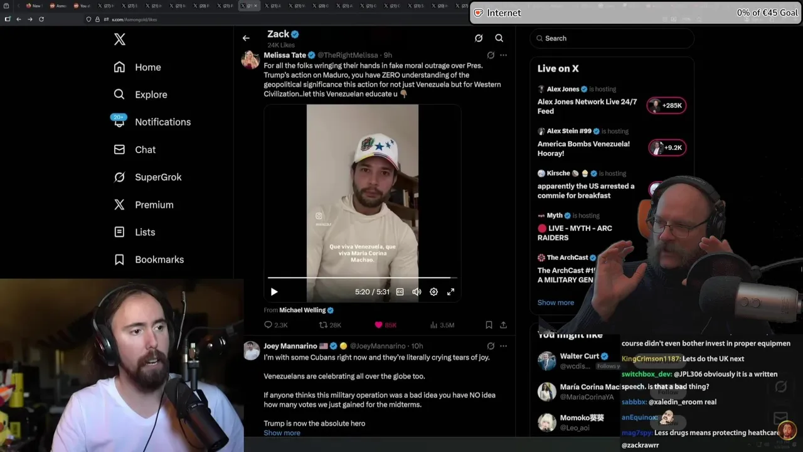Open Joey Mannarino's profile avatar
This screenshot has height=452, width=803.
252,350
